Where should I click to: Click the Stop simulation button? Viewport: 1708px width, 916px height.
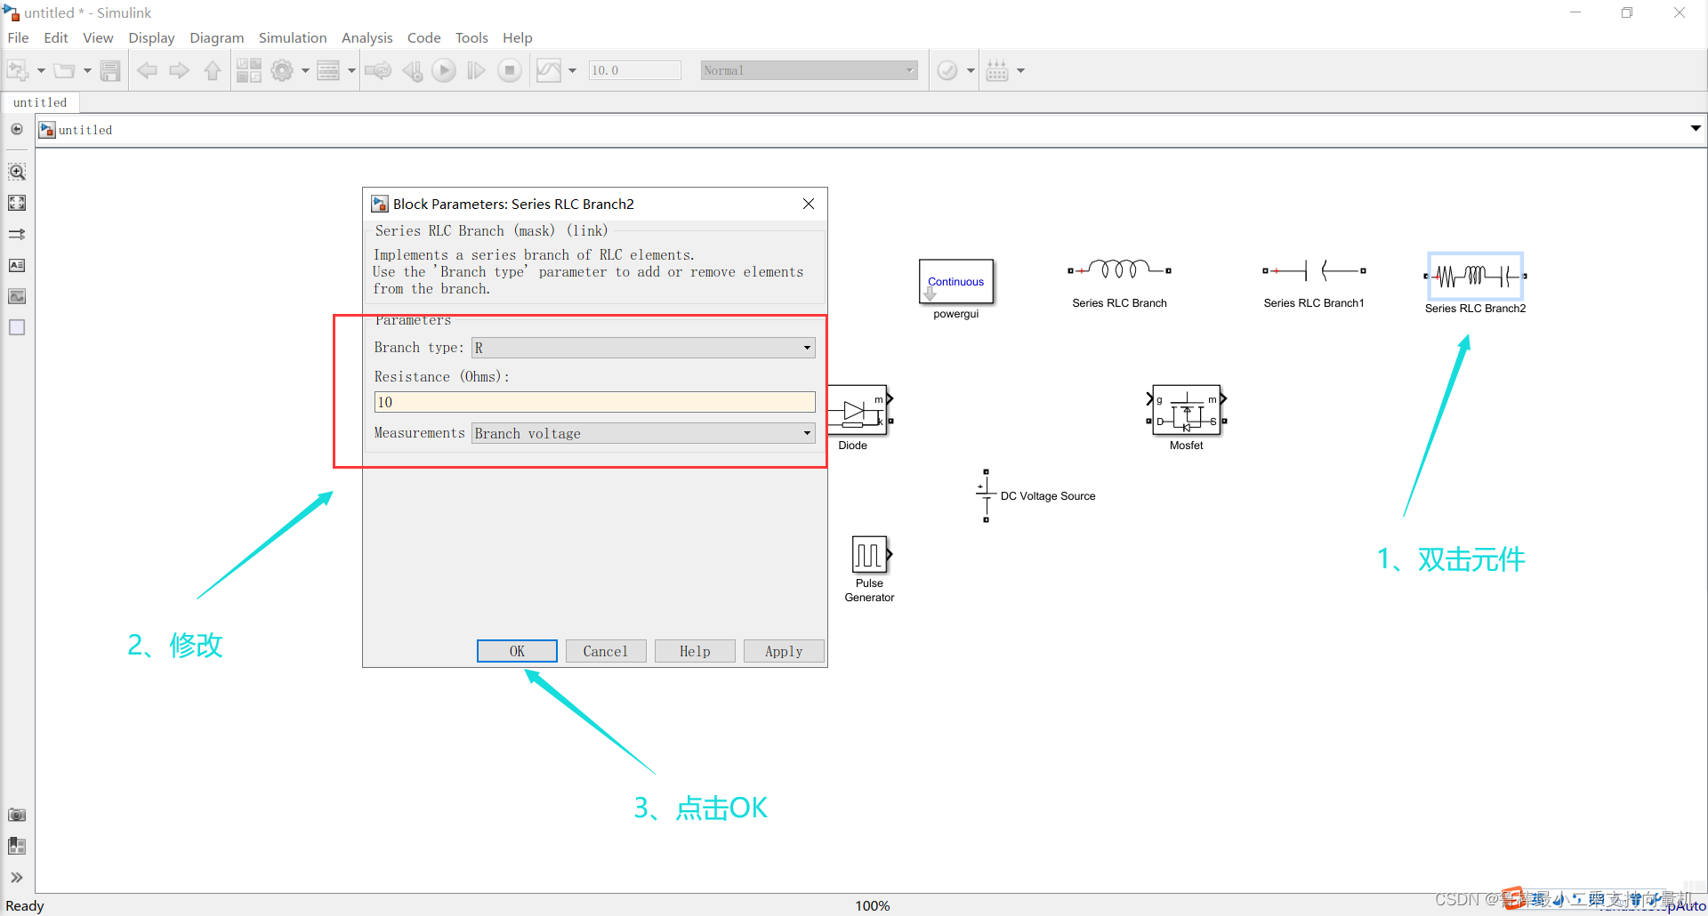click(x=510, y=70)
